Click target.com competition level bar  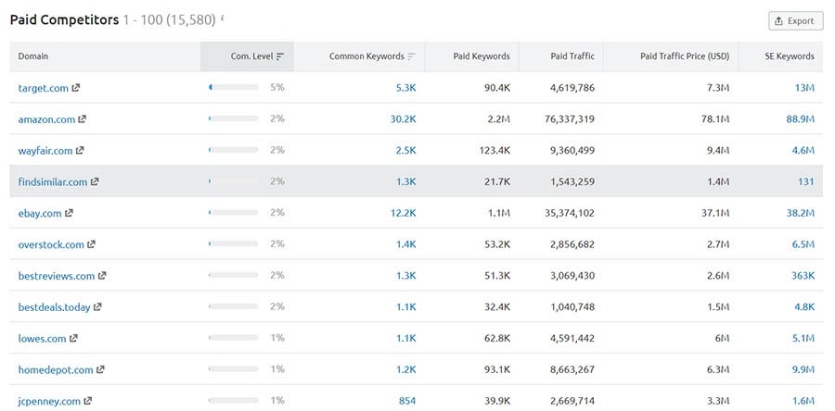click(x=234, y=88)
